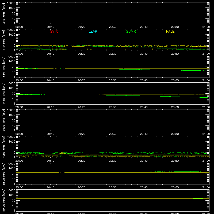Click the 1000 tick of the 410 MHz panel
Image resolution: width=214 pixels, height=214 pixels.
(x=12, y=35)
